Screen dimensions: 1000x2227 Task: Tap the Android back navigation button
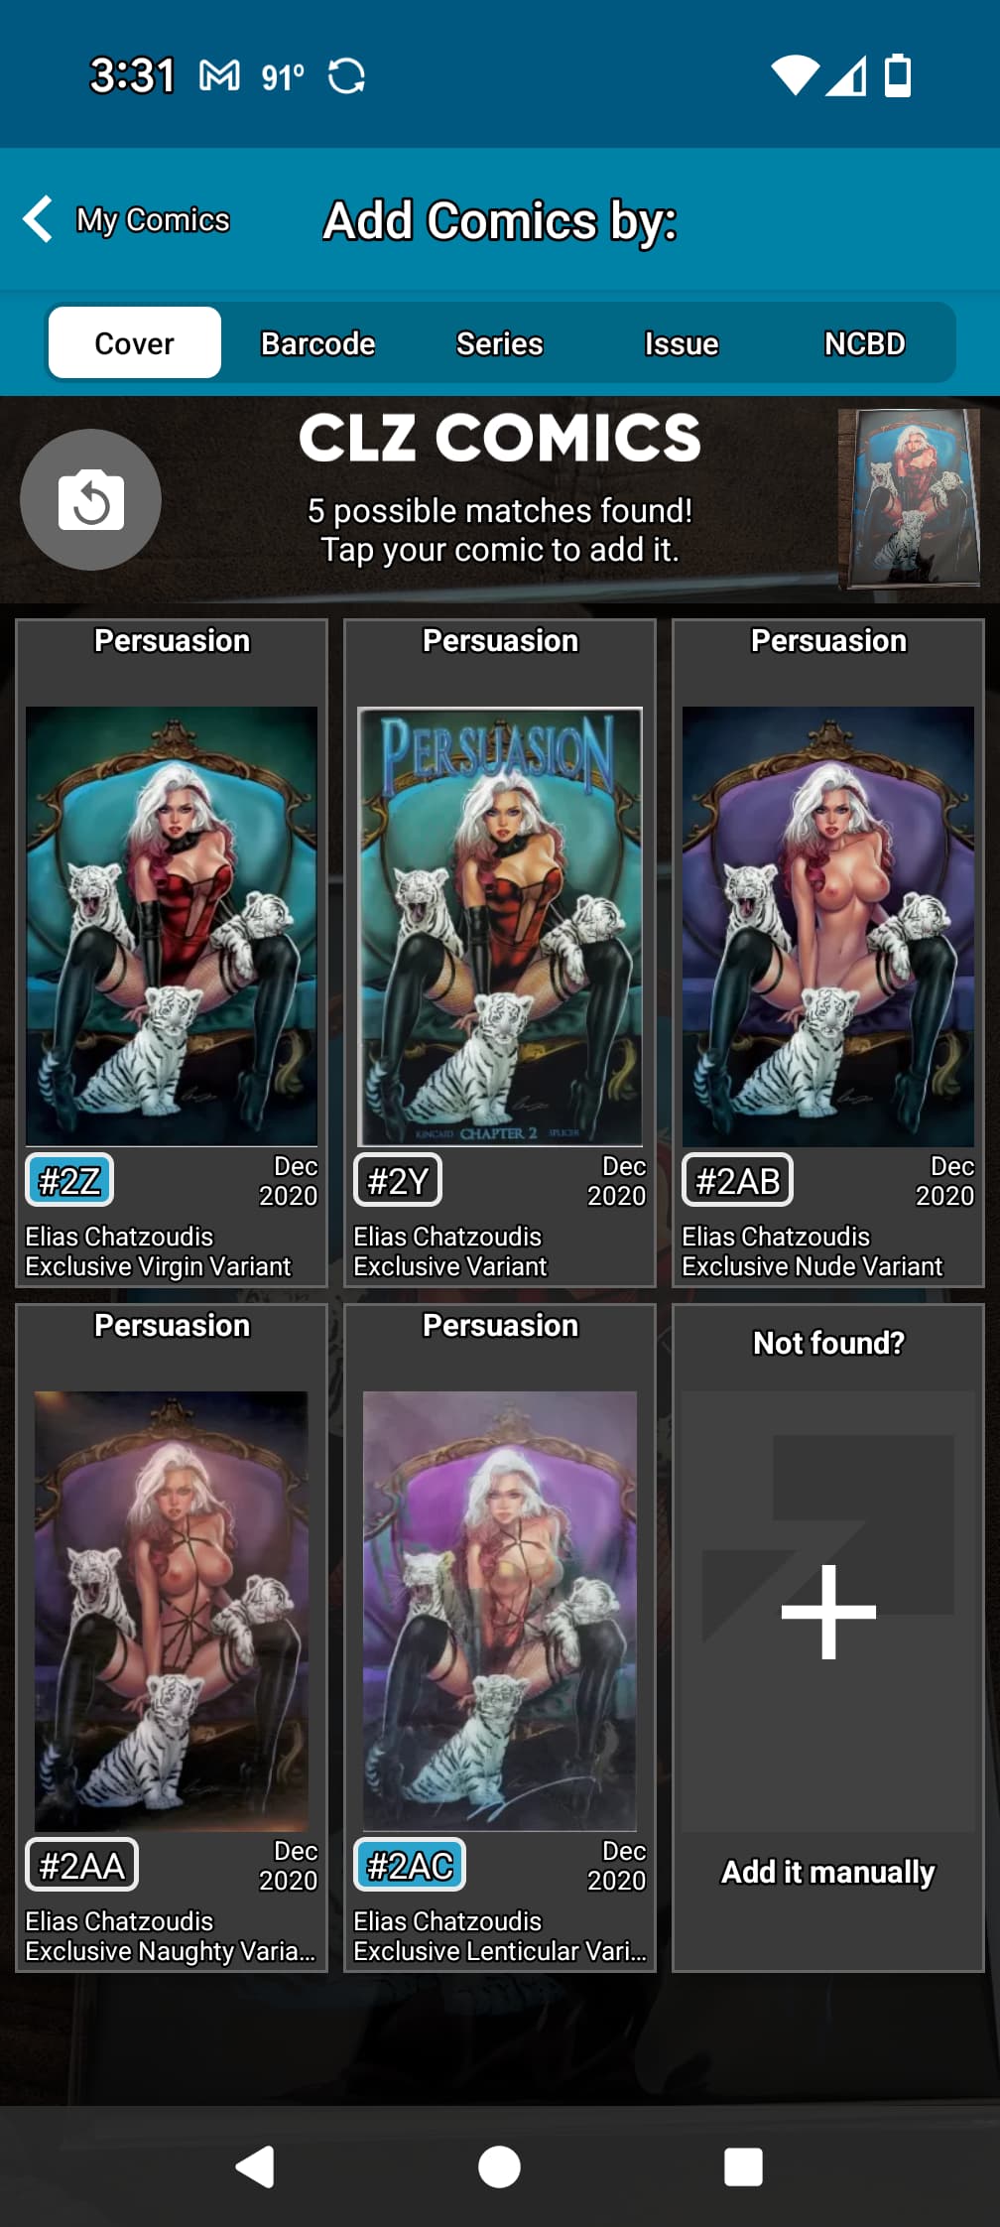(x=255, y=2166)
